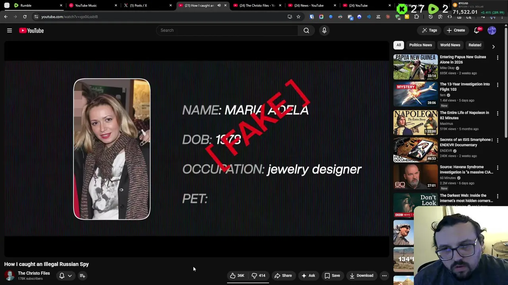Open Mike Okay channel name
508x285 pixels.
tap(447, 68)
